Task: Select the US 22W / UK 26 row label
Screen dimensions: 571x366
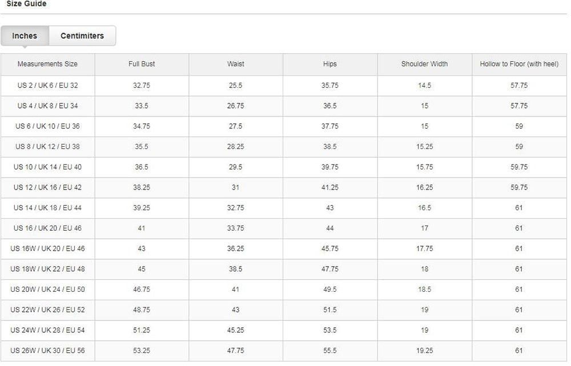Action: [47, 310]
